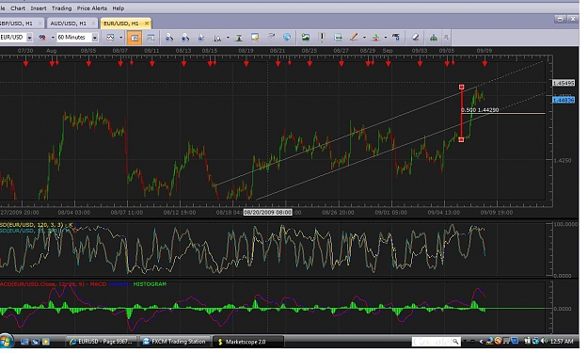This screenshot has width=588, height=353.
Task: Click the zoom-to-area magnifier icon
Action: [x=217, y=38]
